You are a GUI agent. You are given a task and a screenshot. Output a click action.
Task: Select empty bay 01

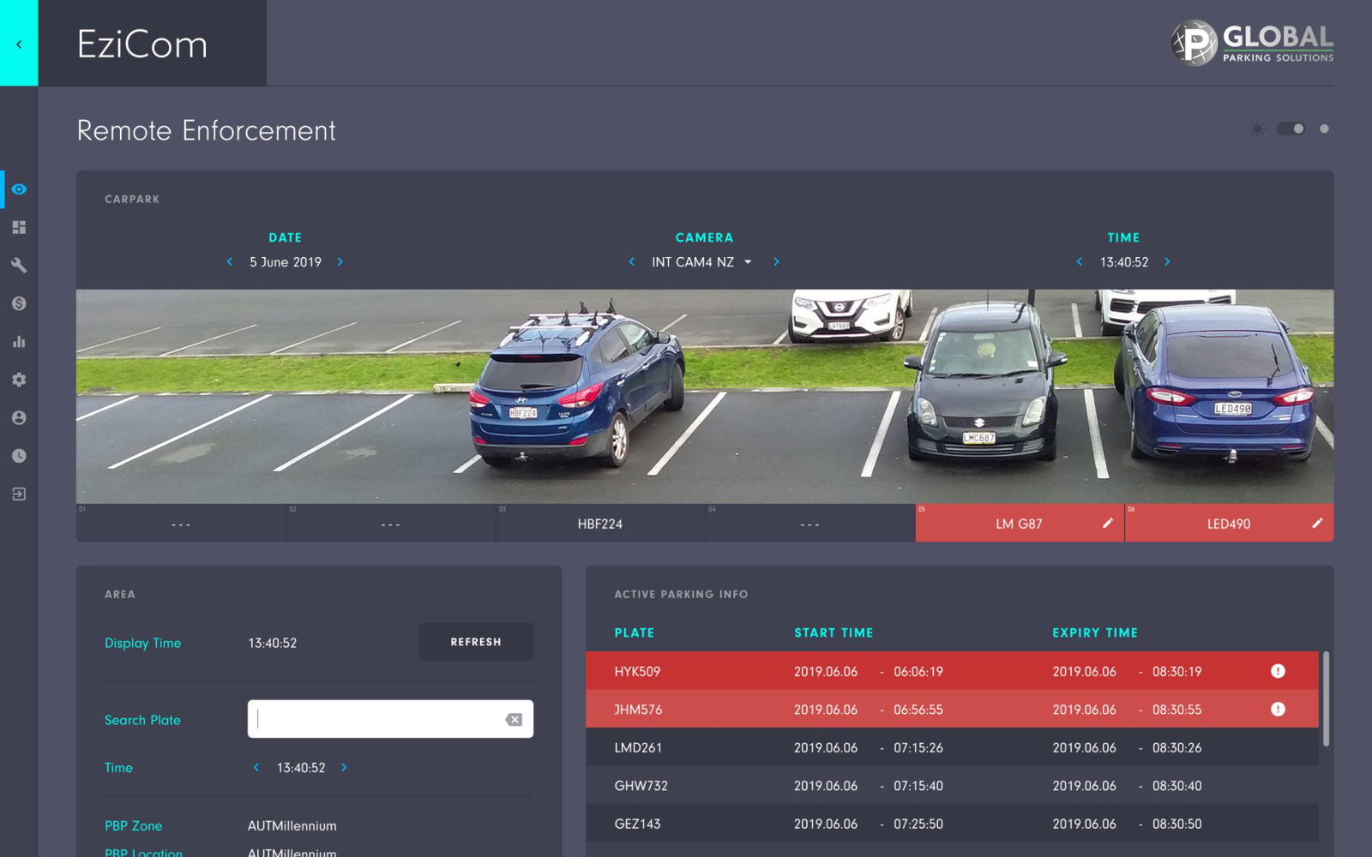(181, 523)
